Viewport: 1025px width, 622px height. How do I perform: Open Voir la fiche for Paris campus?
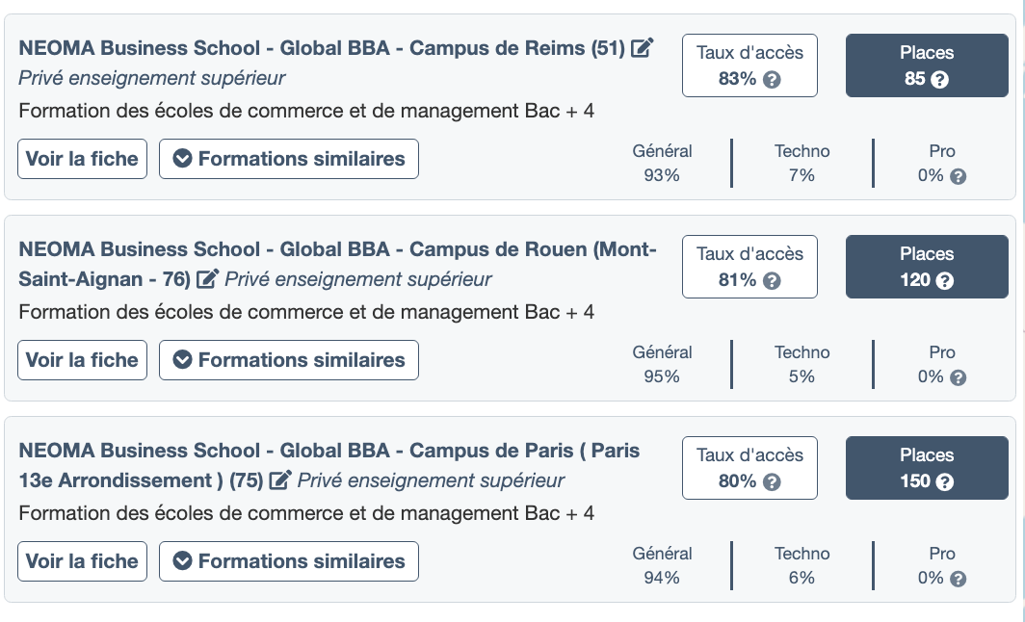point(82,561)
